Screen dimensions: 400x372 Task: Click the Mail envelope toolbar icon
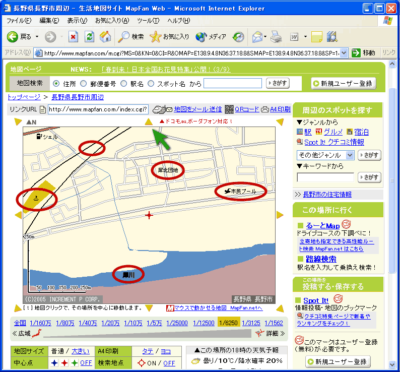pyautogui.click(x=257, y=37)
